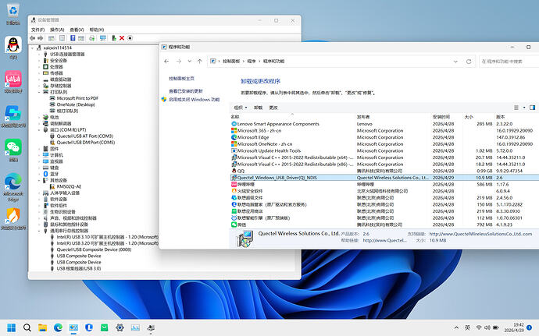
Task: Open the recent locations dropdown next to forward arrow
Action: click(189, 61)
